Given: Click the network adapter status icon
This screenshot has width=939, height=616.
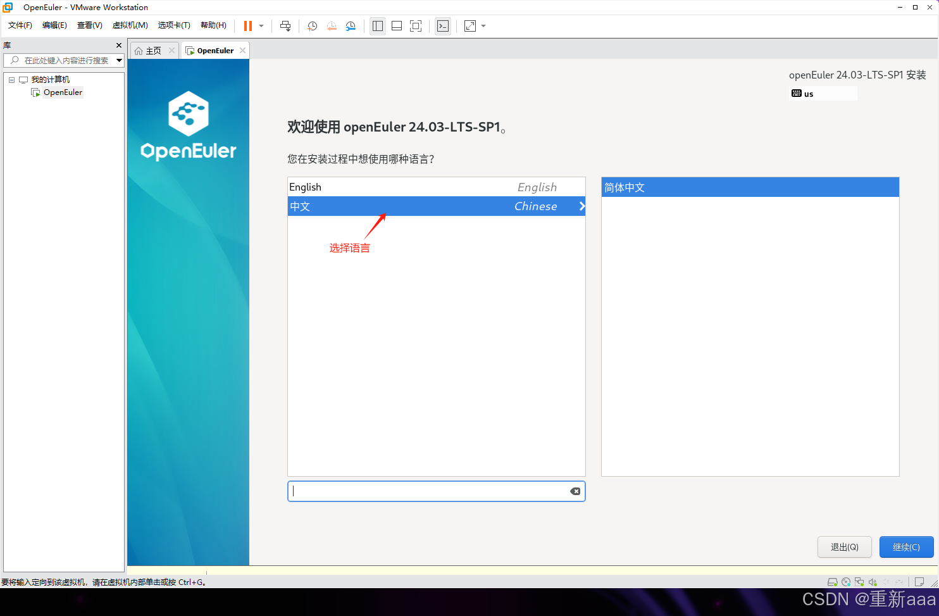Looking at the screenshot, I should pos(859,582).
